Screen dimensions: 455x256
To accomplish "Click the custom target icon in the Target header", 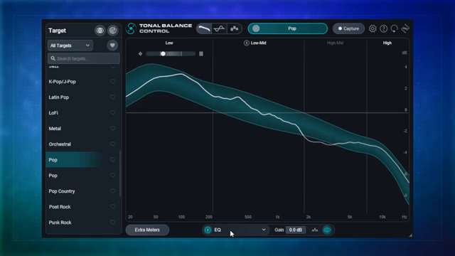I will [x=113, y=31].
